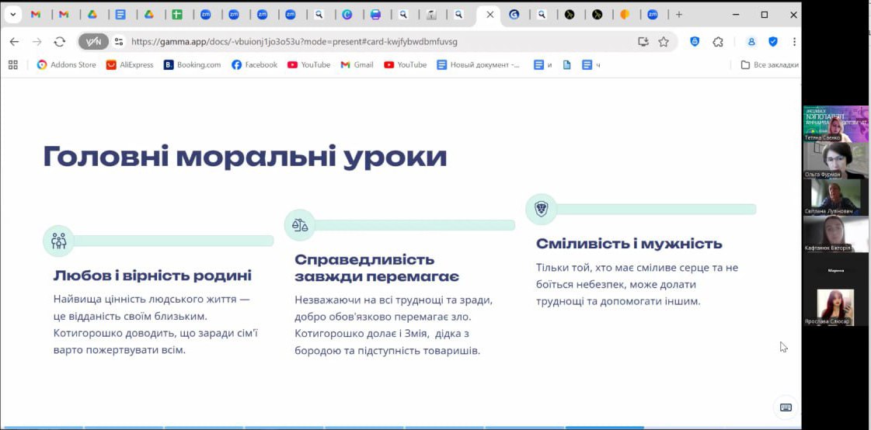Open the keyboard shortcuts button at bottom right
Image resolution: width=871 pixels, height=430 pixels.
[786, 407]
